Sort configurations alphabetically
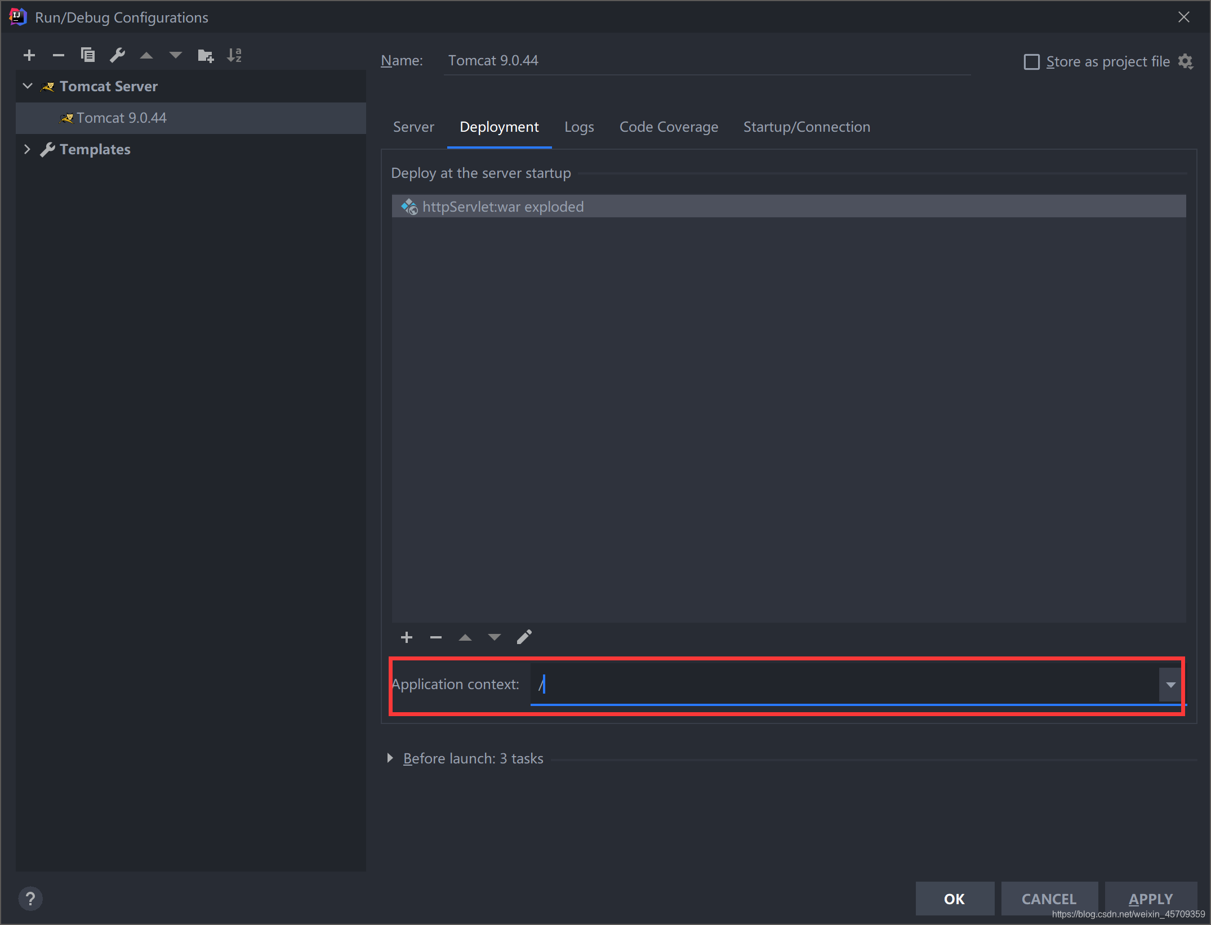 (x=234, y=55)
